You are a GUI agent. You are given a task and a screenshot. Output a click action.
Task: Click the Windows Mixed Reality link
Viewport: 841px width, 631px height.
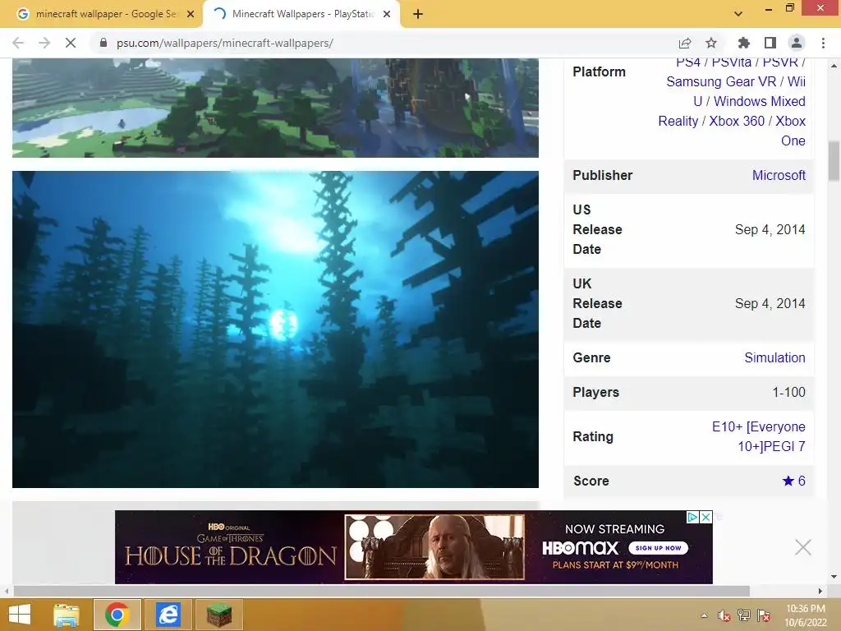(x=732, y=111)
